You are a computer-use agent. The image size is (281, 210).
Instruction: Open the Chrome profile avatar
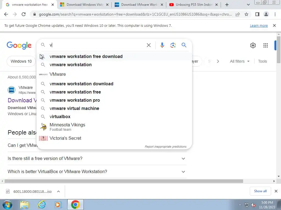tap(266, 14)
